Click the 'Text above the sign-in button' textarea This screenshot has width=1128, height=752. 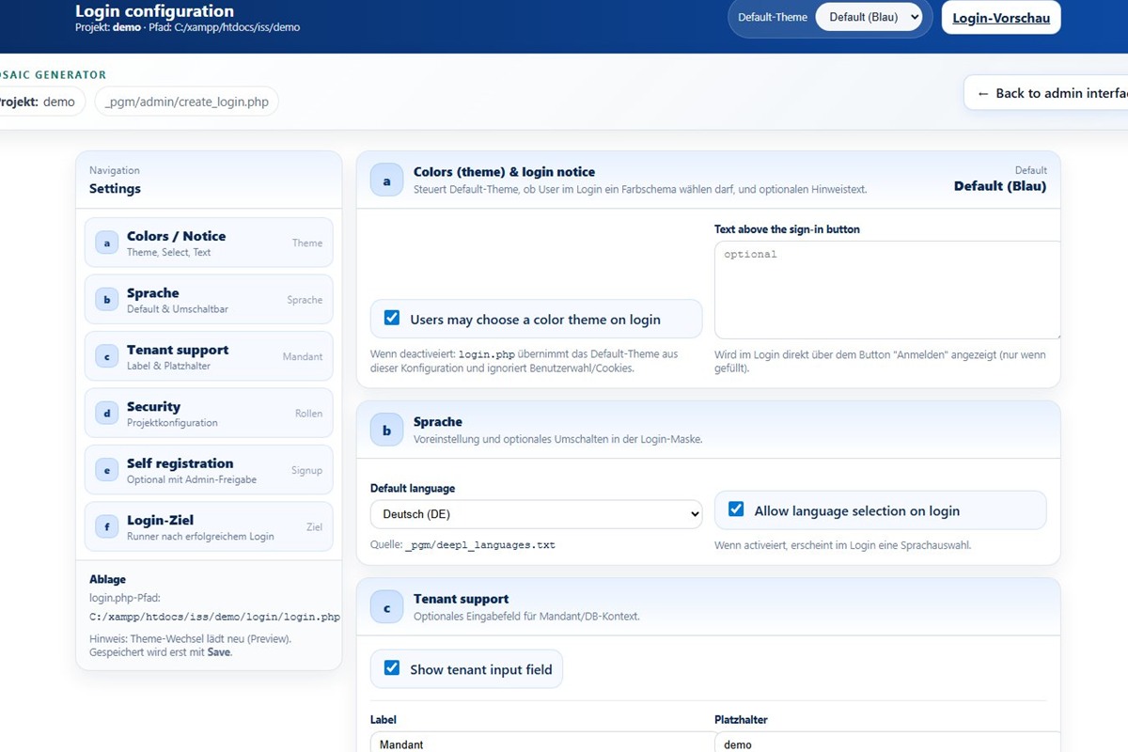click(x=887, y=290)
